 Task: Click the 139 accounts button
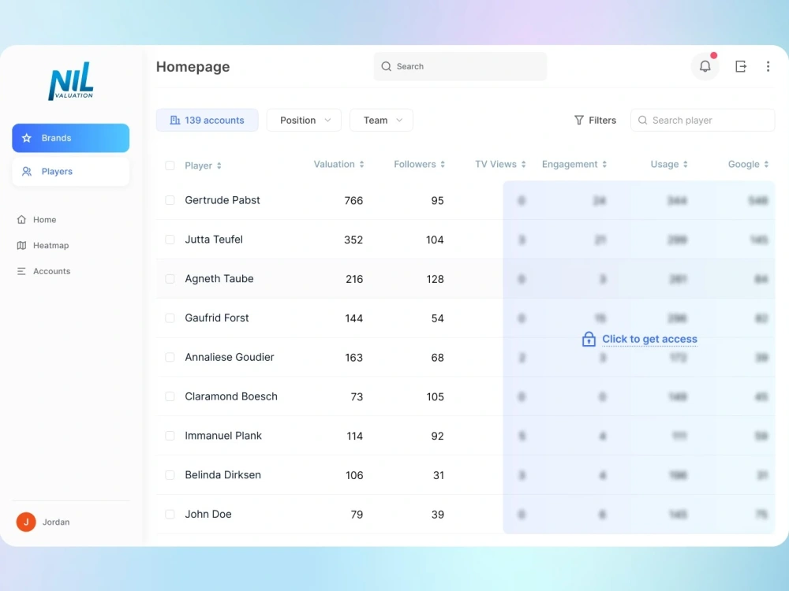pyautogui.click(x=207, y=120)
